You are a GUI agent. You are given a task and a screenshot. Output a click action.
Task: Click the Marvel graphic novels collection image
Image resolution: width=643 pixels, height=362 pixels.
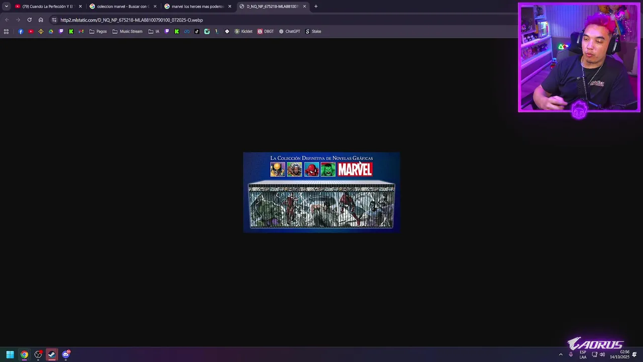coord(321,192)
